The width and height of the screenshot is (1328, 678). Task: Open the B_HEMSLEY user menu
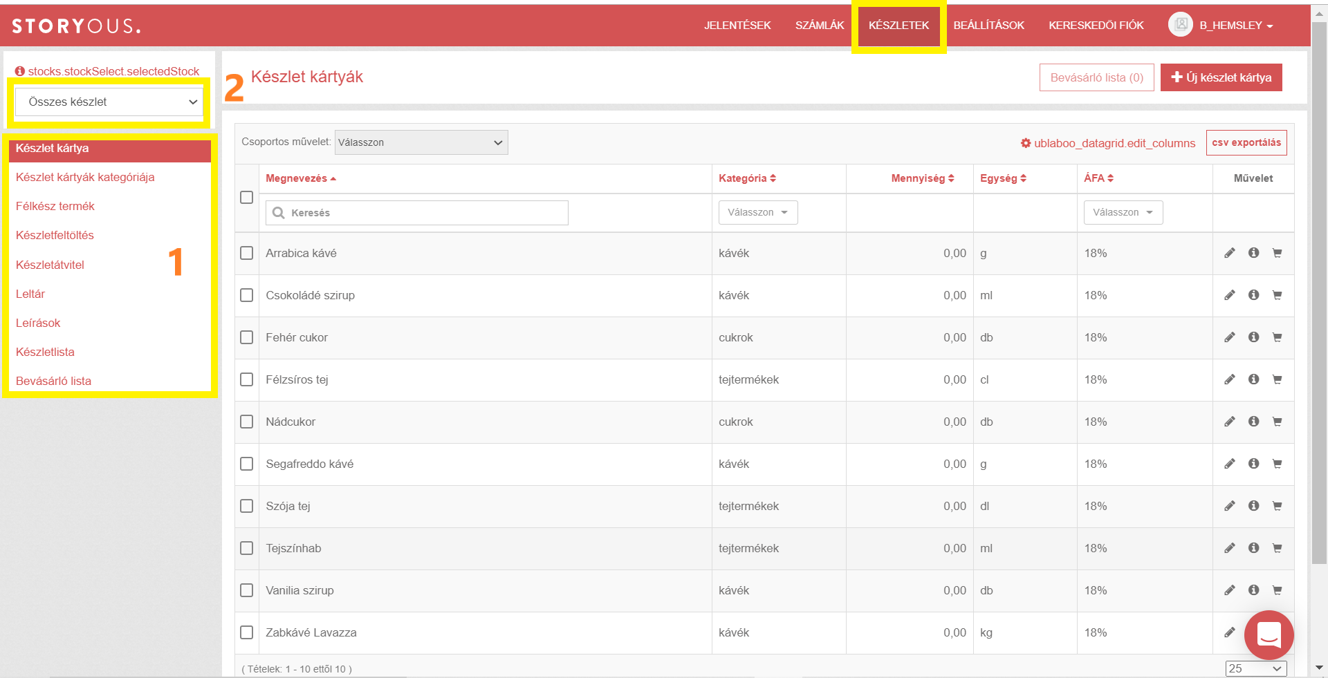[x=1236, y=26]
